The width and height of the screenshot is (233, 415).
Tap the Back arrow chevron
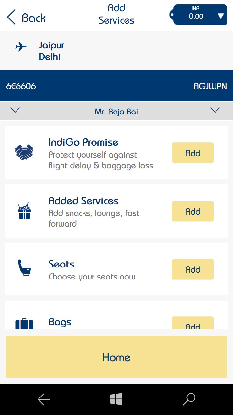pos(11,17)
